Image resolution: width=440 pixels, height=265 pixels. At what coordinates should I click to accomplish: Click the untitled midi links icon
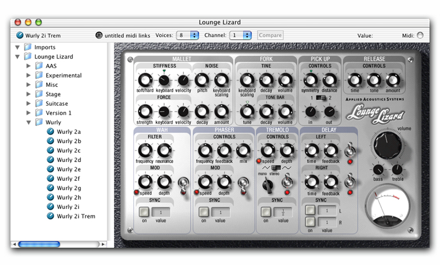99,36
